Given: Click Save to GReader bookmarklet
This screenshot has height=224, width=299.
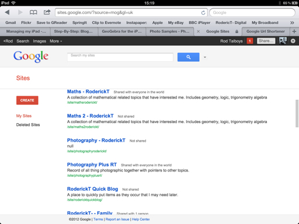Looking at the screenshot, I should click(x=52, y=23).
